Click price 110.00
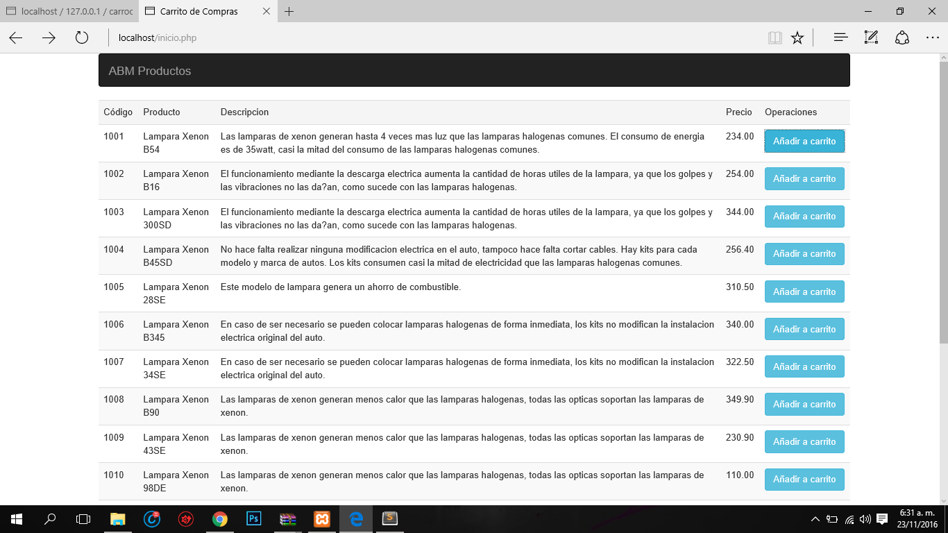The width and height of the screenshot is (948, 533). point(740,475)
